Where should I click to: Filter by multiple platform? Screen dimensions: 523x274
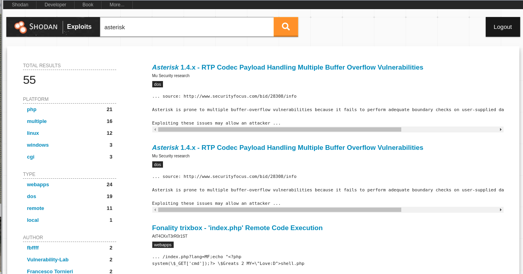click(37, 121)
